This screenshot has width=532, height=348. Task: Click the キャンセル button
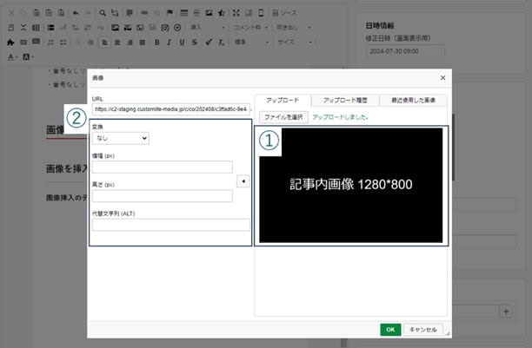click(x=422, y=330)
